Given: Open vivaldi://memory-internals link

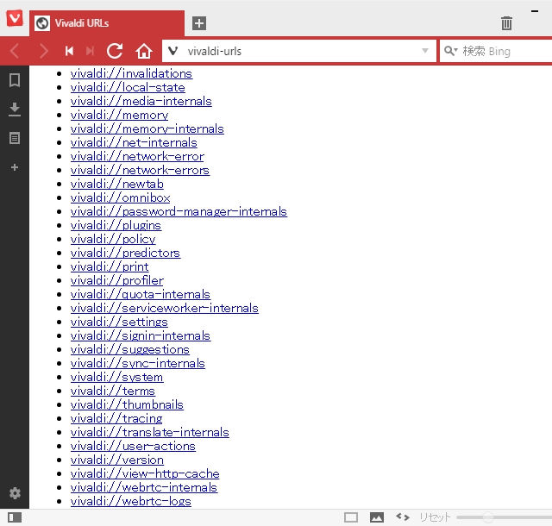Looking at the screenshot, I should 147,128.
